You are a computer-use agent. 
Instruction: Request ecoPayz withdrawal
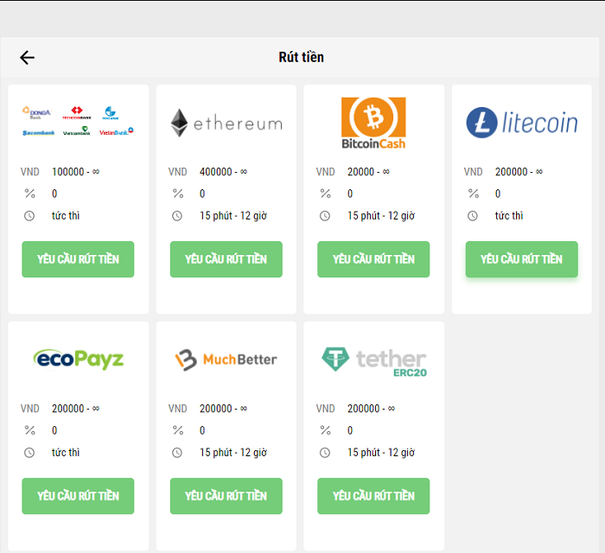coord(78,496)
